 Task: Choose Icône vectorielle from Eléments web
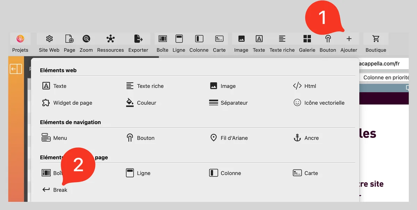319,103
